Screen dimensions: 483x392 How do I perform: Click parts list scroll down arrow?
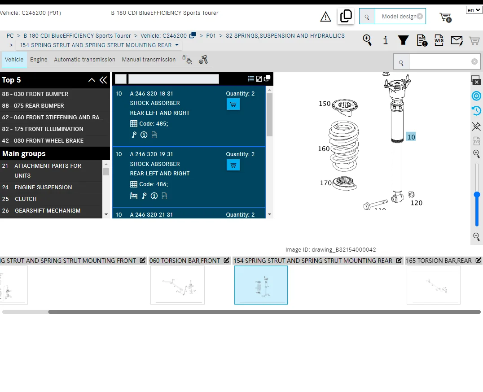coord(269,214)
